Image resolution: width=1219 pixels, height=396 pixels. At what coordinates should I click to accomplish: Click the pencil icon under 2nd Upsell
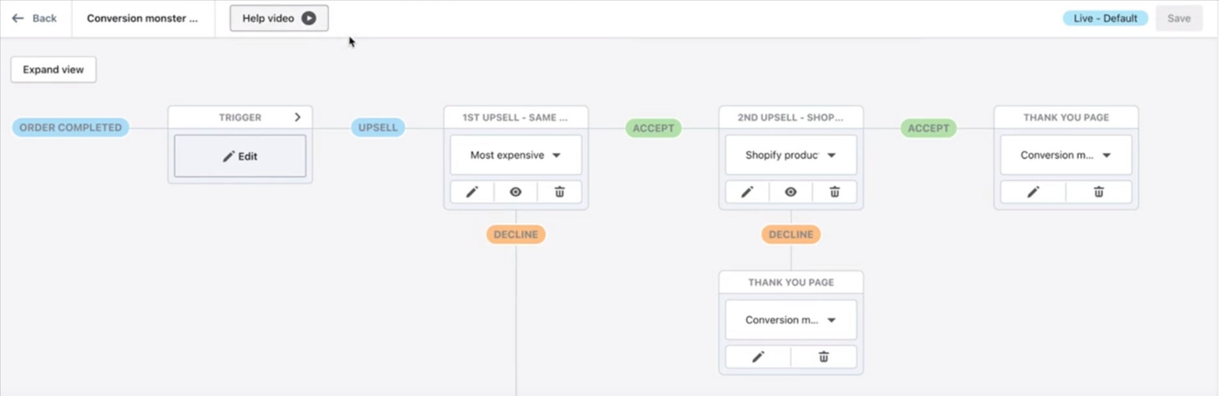pos(747,192)
